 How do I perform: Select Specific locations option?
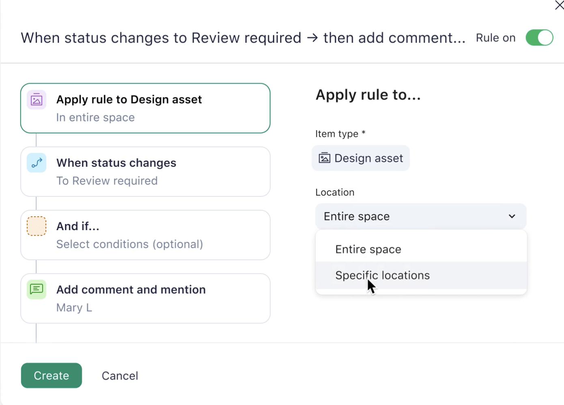pyautogui.click(x=382, y=276)
